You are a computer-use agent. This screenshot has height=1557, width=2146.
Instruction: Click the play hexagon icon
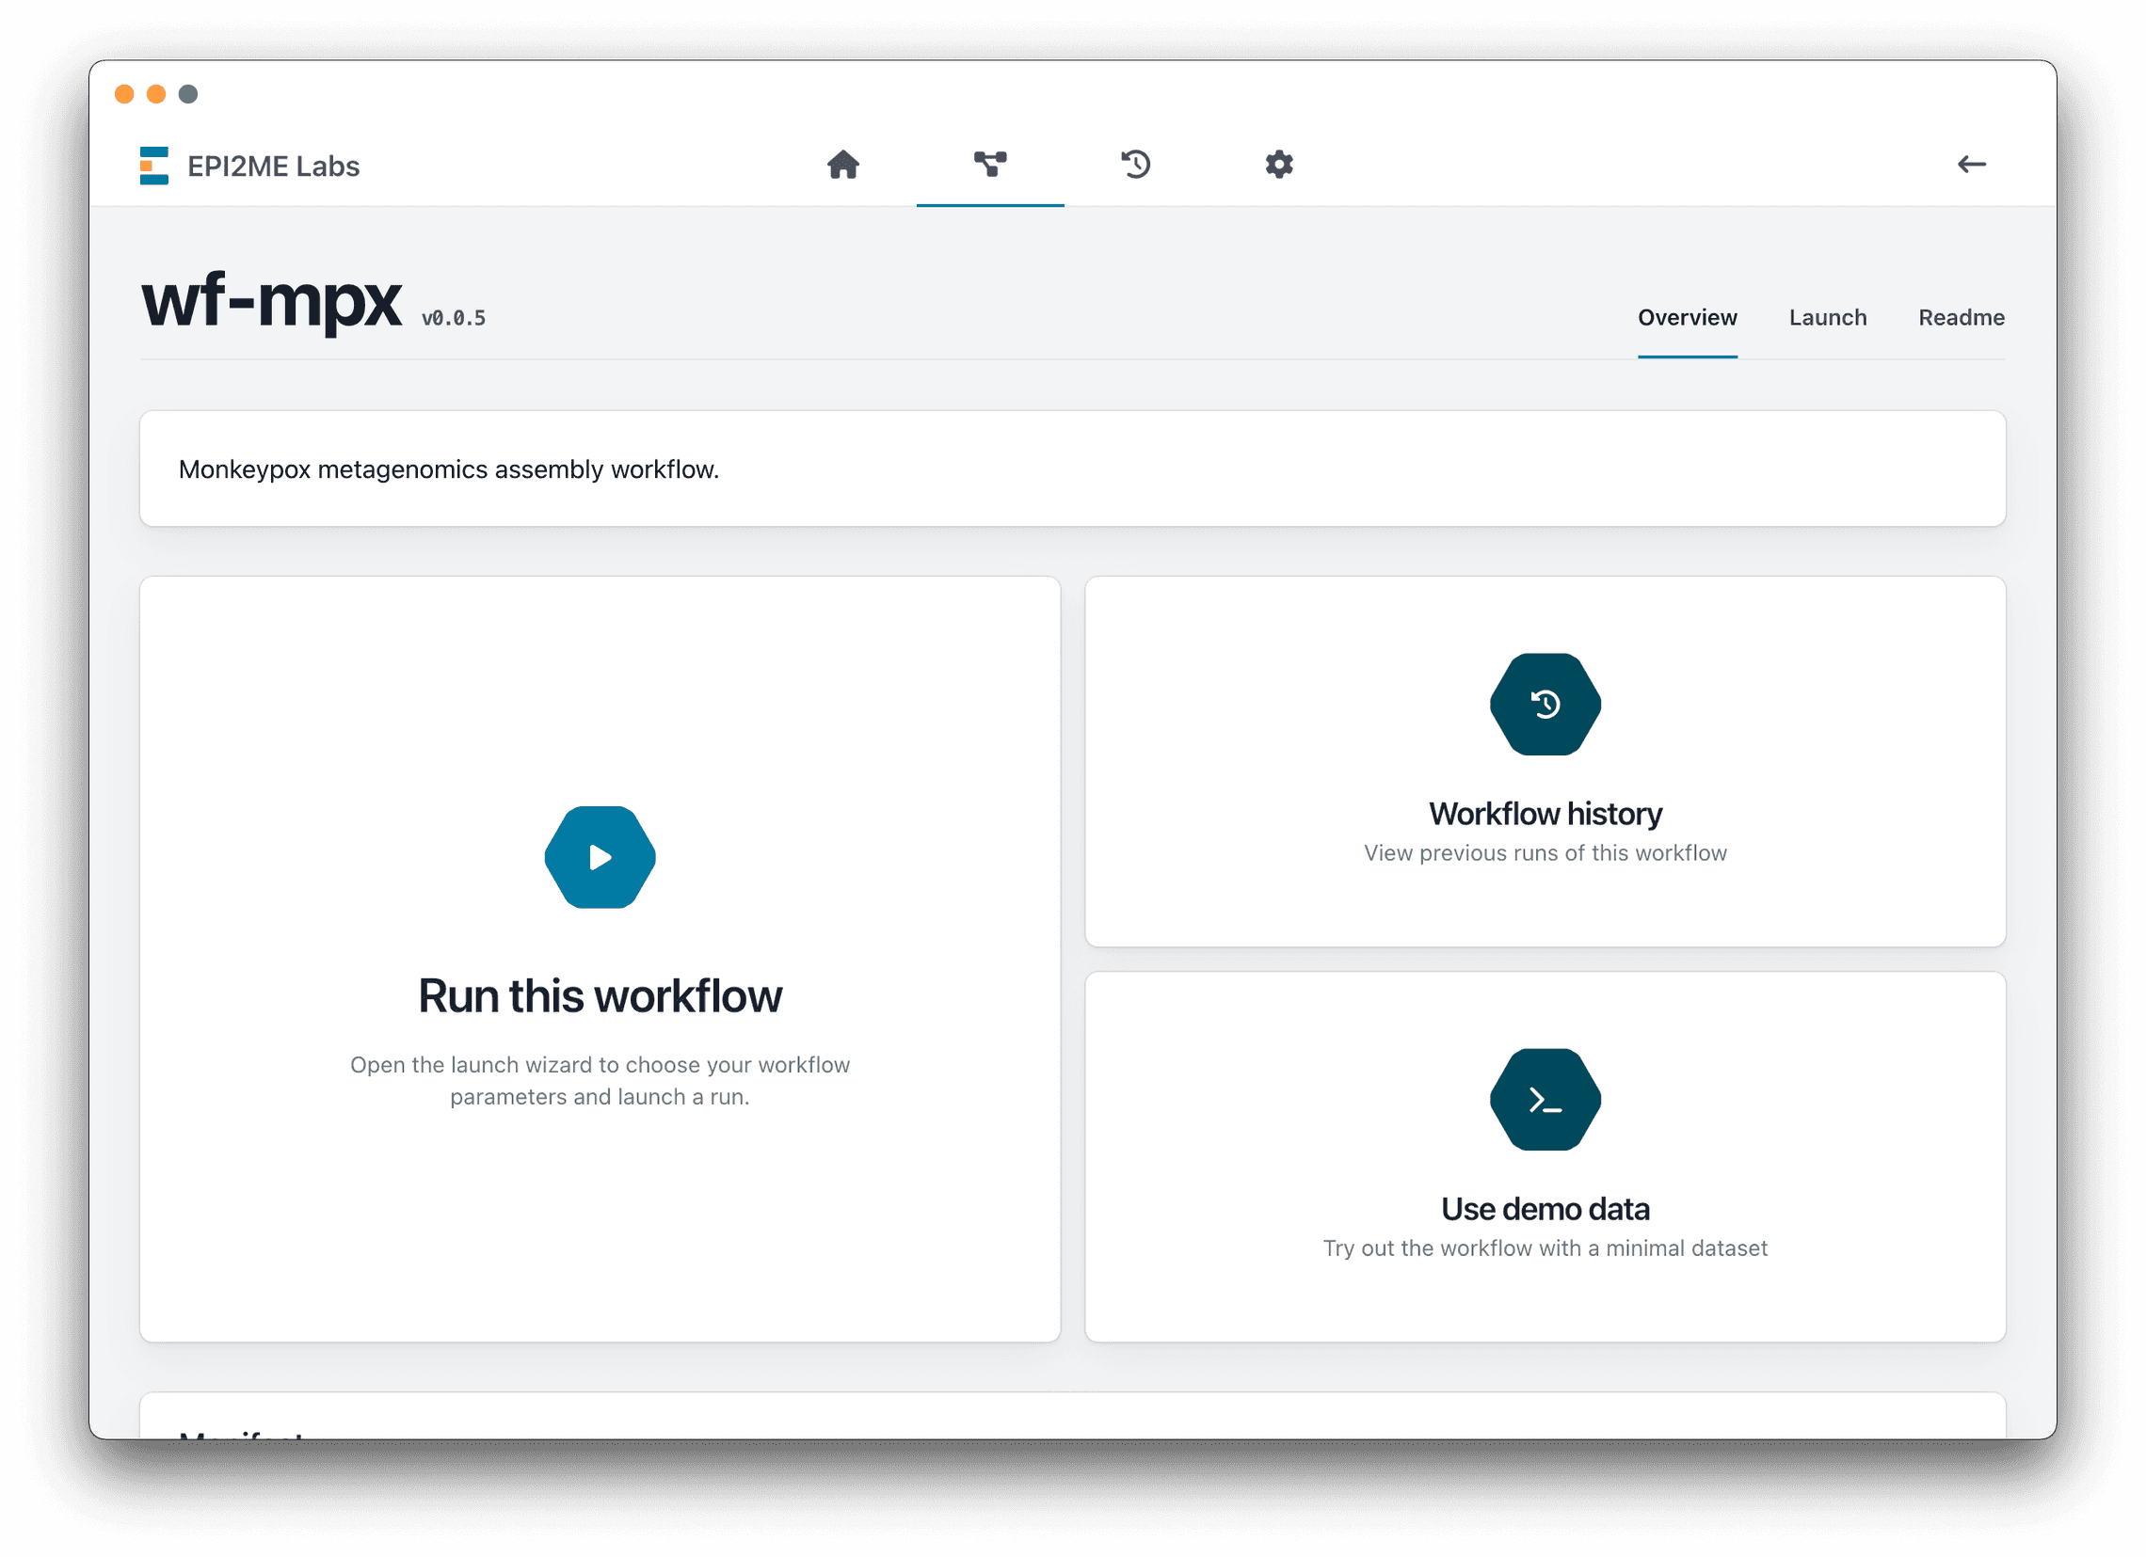600,857
